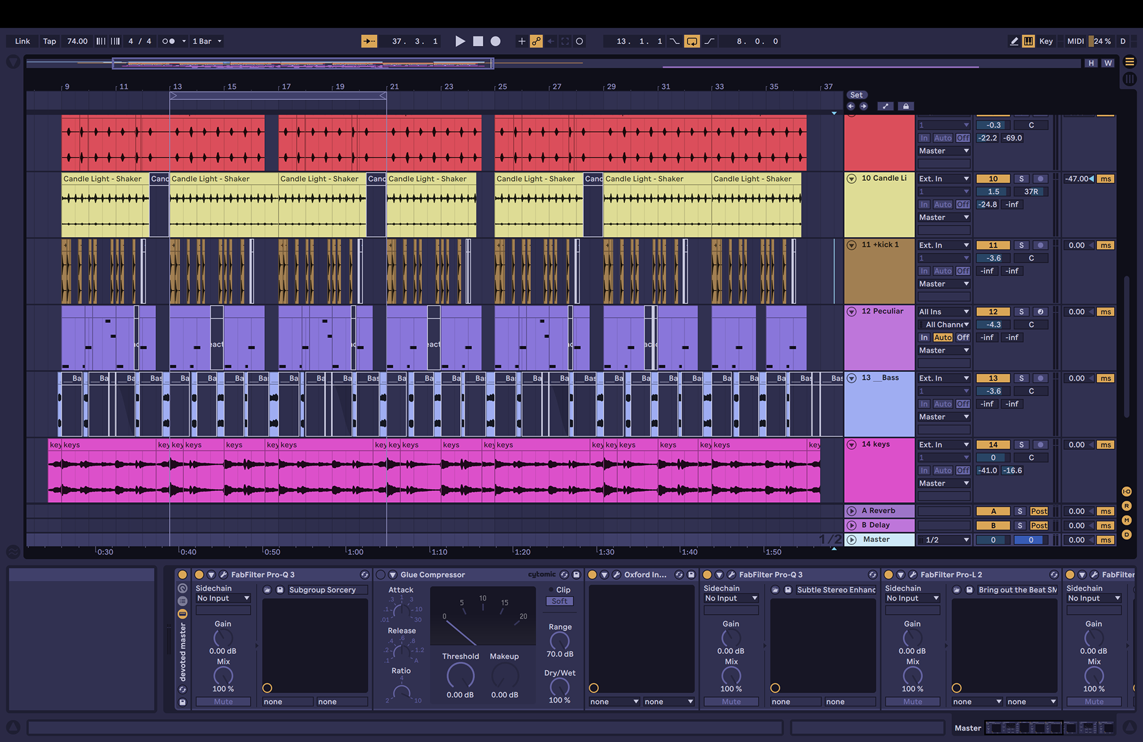Screen dimensions: 1143x742
Task: Open the 1 Bar quantization dropdown
Action: click(x=207, y=41)
